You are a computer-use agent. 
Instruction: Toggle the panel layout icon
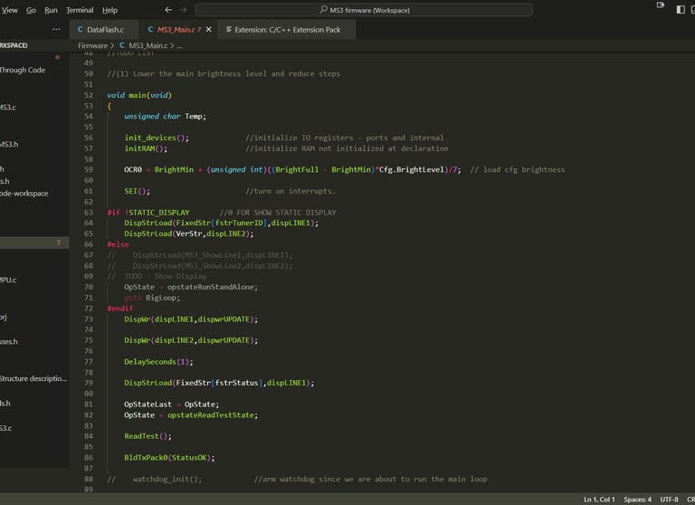pos(693,10)
